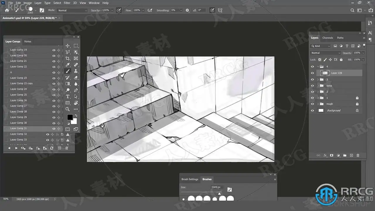Hide the rough layer group
375x211 pixels.
pyautogui.click(x=312, y=104)
